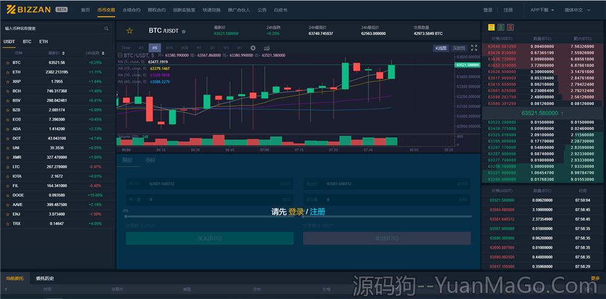The image size is (606, 299).
Task: Click the buy price input field
Action: [x=210, y=184]
